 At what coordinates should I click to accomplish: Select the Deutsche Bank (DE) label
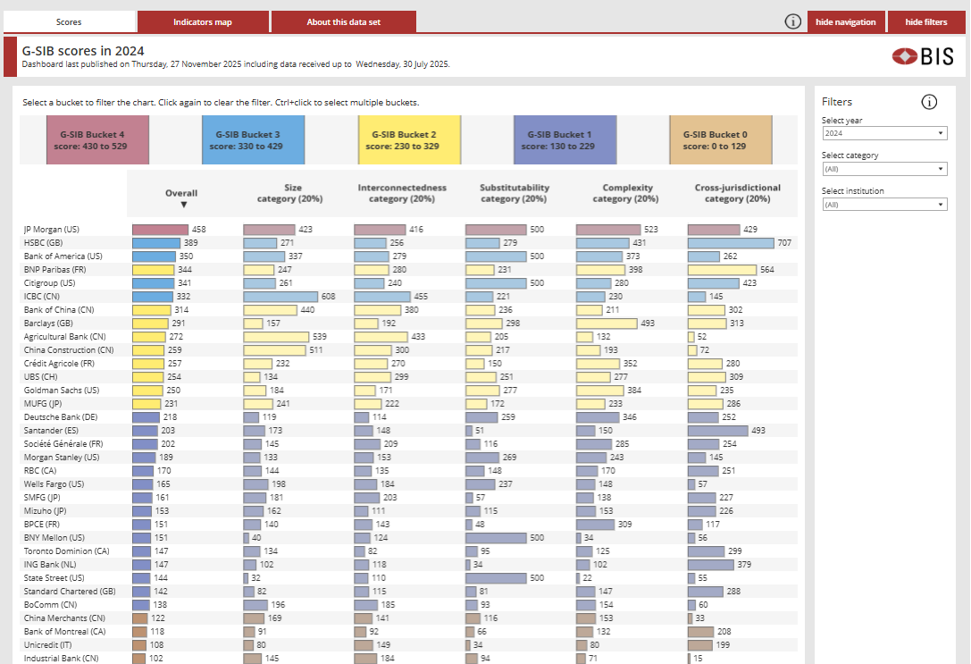click(61, 416)
